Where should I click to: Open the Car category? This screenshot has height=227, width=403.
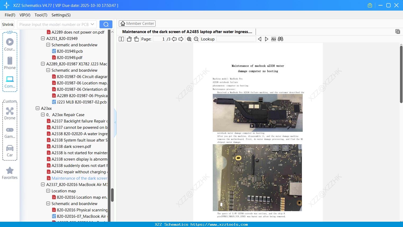(x=10, y=151)
